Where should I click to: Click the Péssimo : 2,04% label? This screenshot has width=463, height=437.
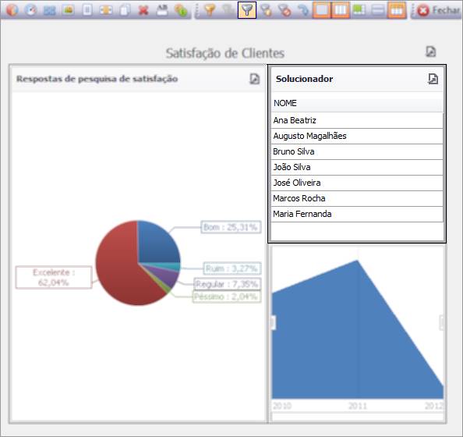pyautogui.click(x=227, y=297)
